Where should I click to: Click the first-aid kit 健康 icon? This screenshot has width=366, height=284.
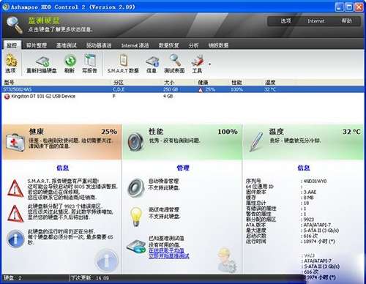[15, 143]
